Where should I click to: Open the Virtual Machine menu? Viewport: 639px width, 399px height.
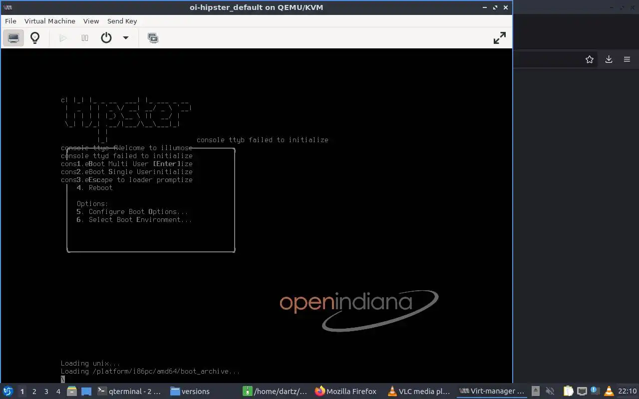coord(50,21)
